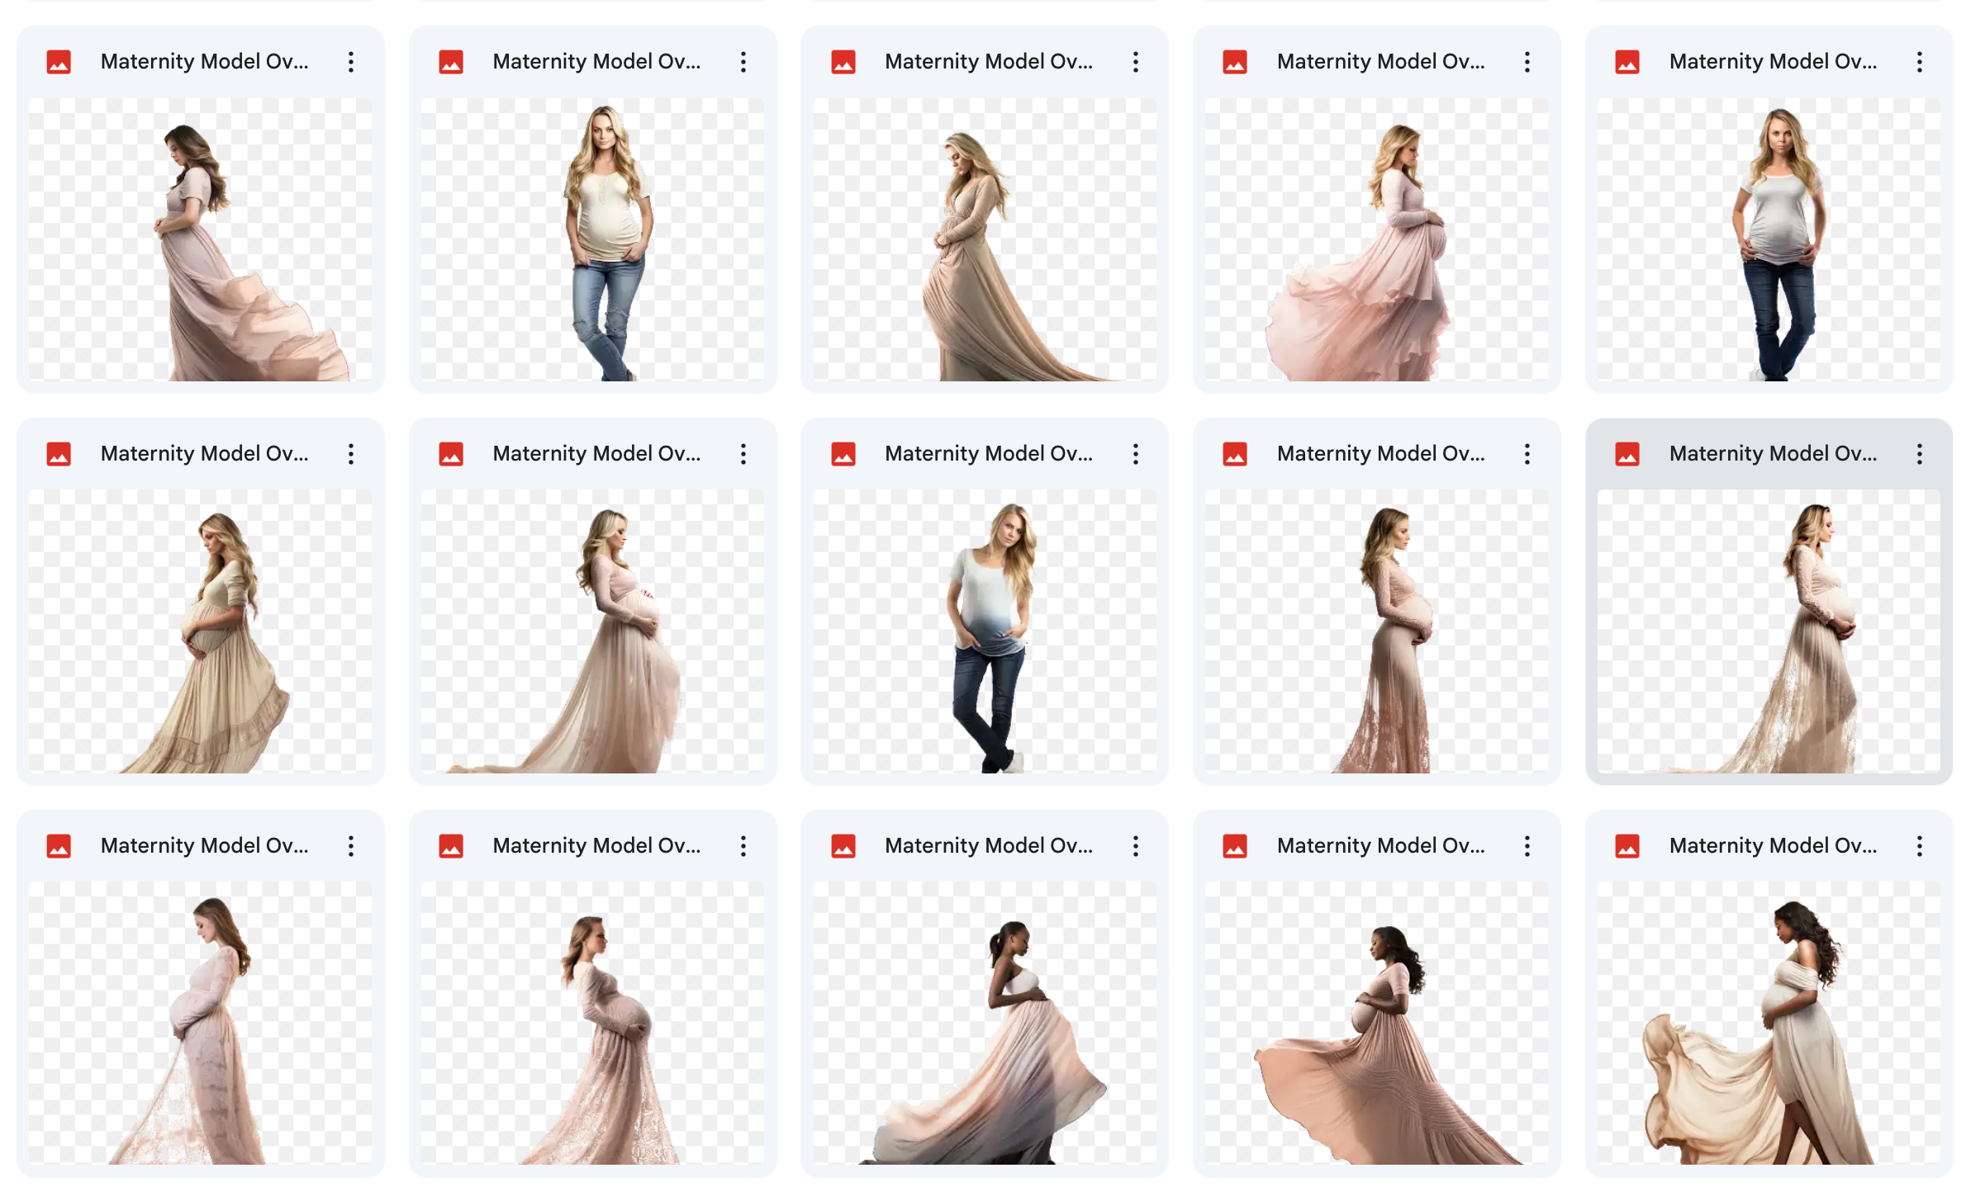Click the image icon above the dark-haired model thumbnail, bottom right

pyautogui.click(x=1626, y=845)
